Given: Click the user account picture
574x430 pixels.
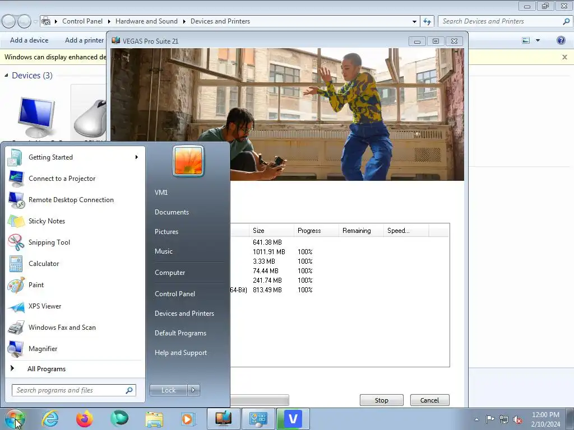Looking at the screenshot, I should point(188,161).
